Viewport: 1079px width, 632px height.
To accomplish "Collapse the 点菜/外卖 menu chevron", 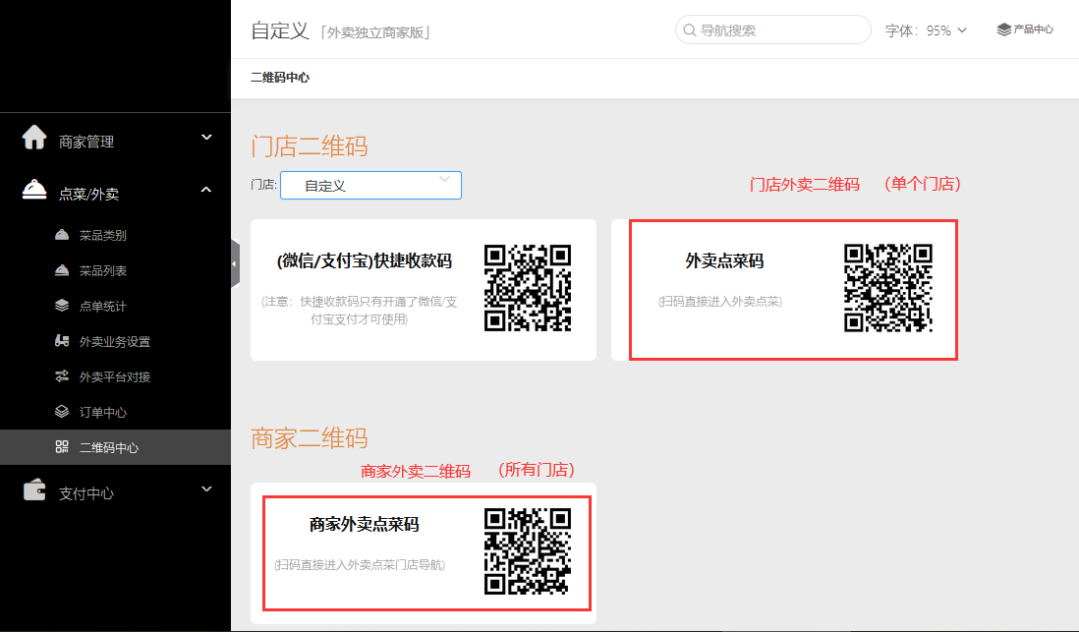I will coord(206,190).
